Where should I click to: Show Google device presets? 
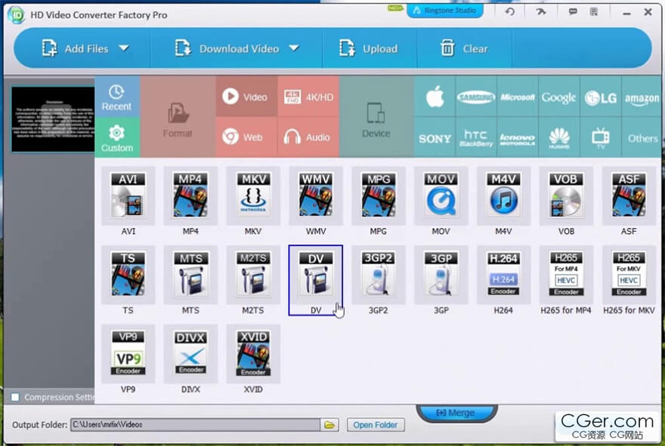click(558, 97)
